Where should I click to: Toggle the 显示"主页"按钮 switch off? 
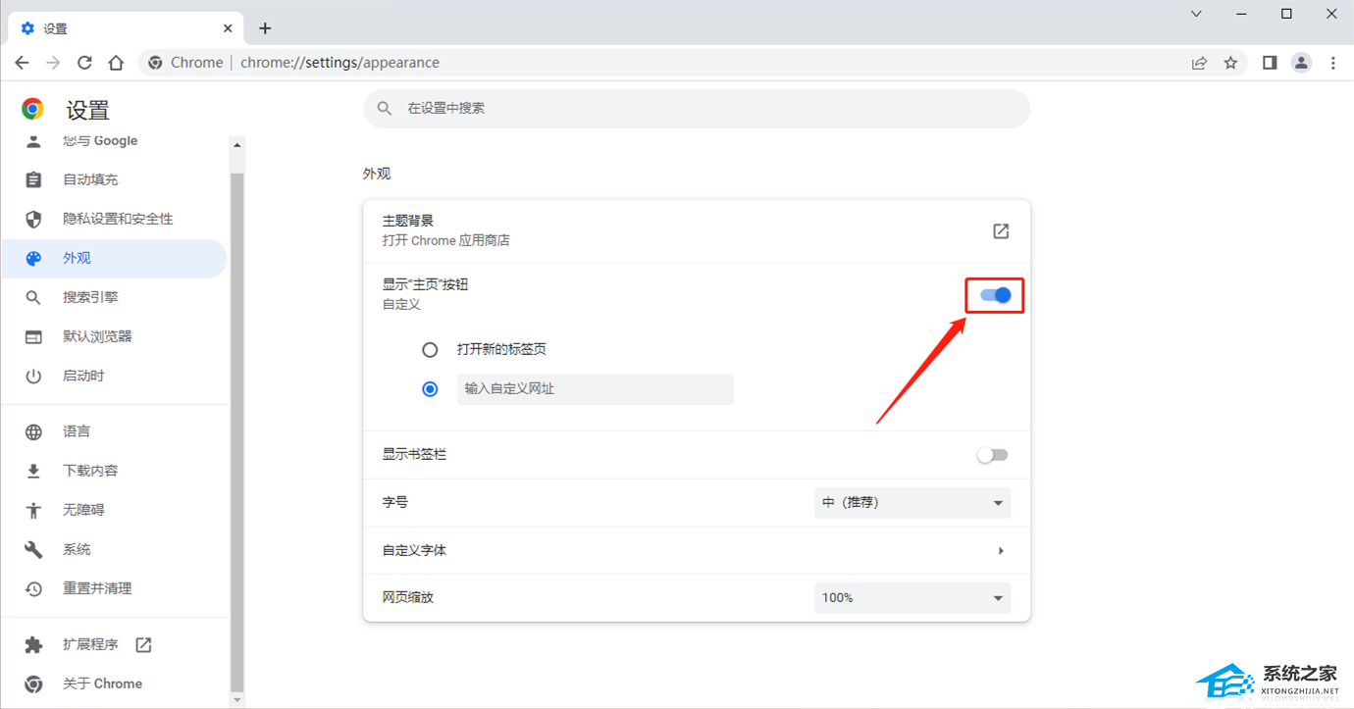pyautogui.click(x=995, y=295)
